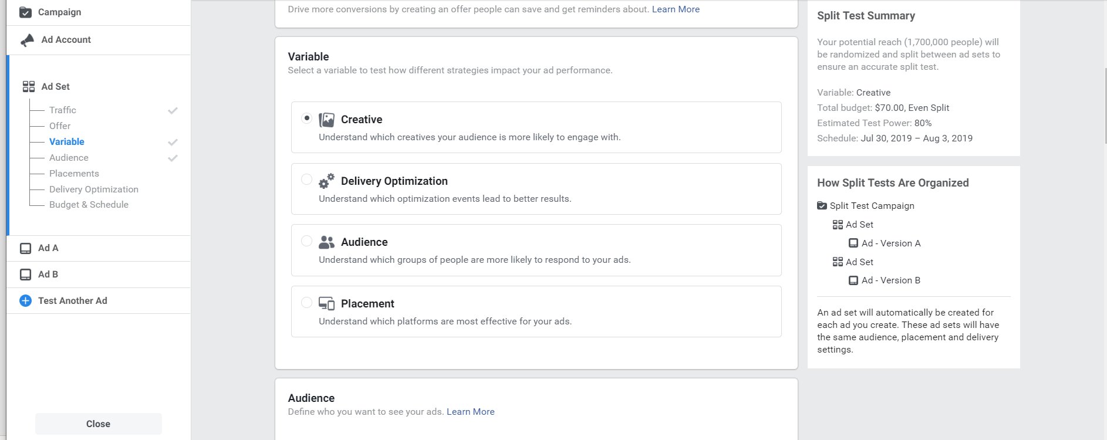Click the Ad B tablet icon
This screenshot has width=1107, height=440.
point(25,275)
